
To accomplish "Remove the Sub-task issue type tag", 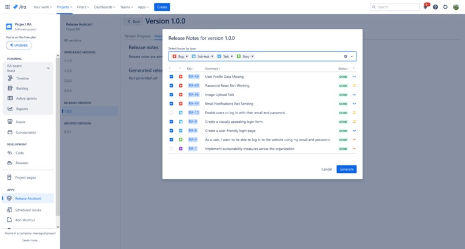I will coord(212,56).
